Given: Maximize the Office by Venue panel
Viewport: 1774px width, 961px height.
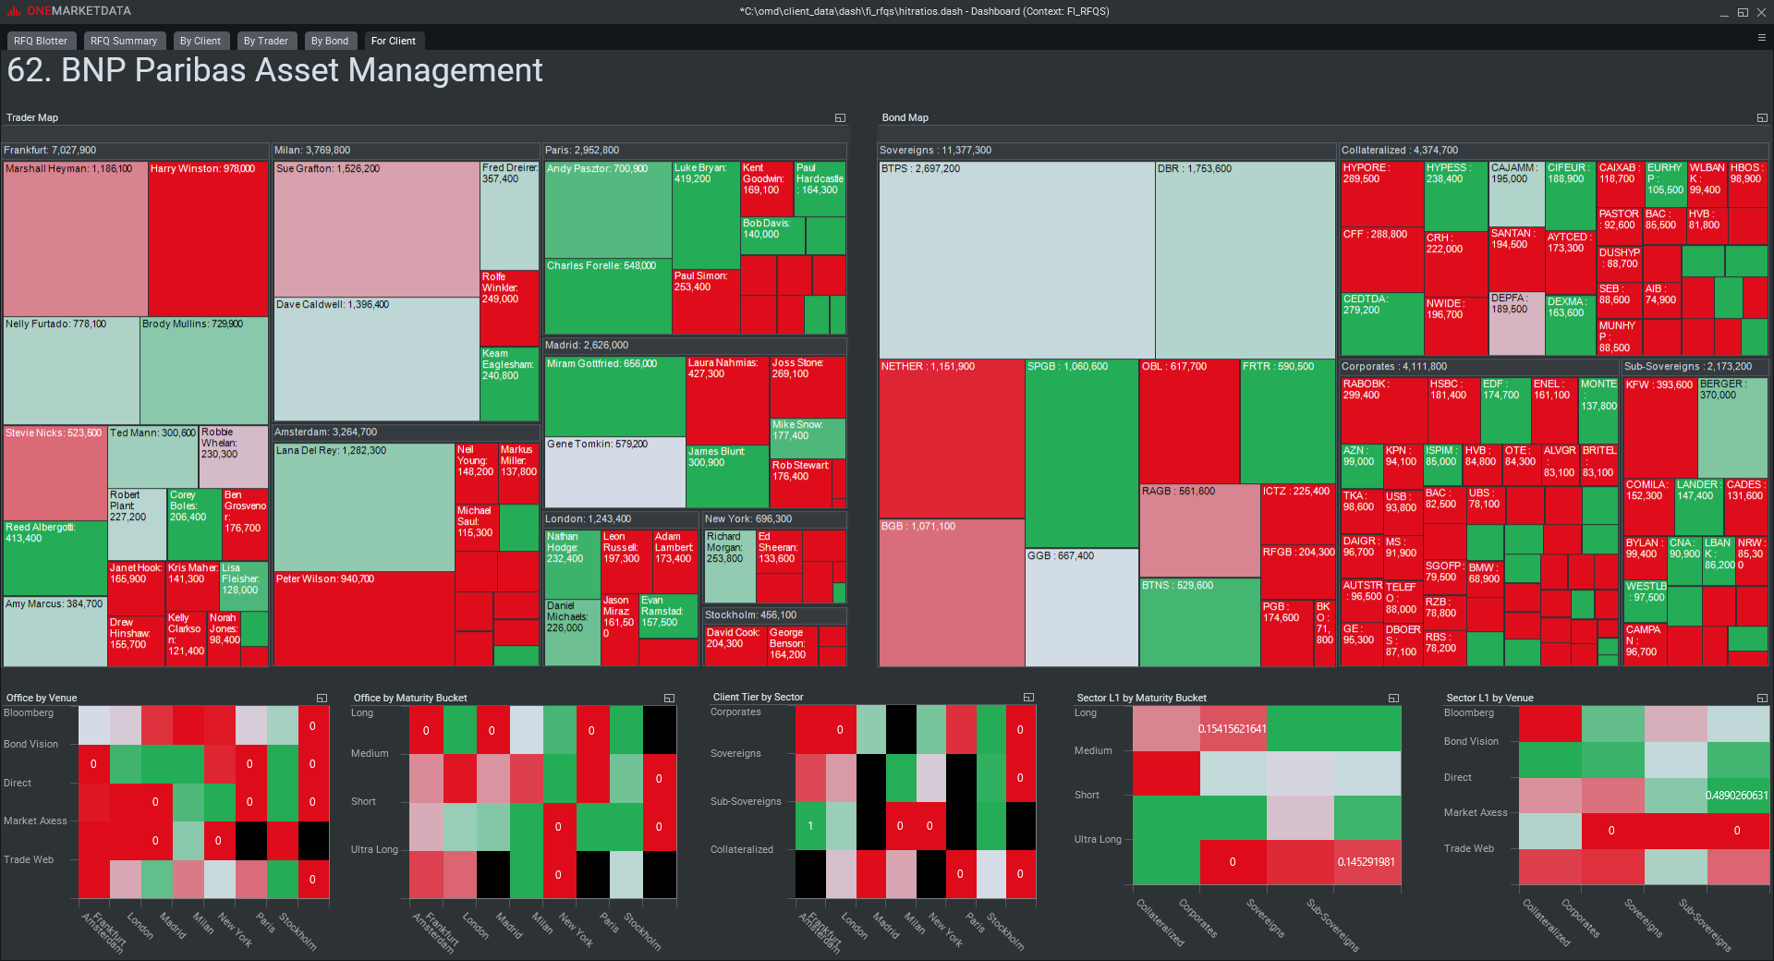Looking at the screenshot, I should pyautogui.click(x=322, y=699).
